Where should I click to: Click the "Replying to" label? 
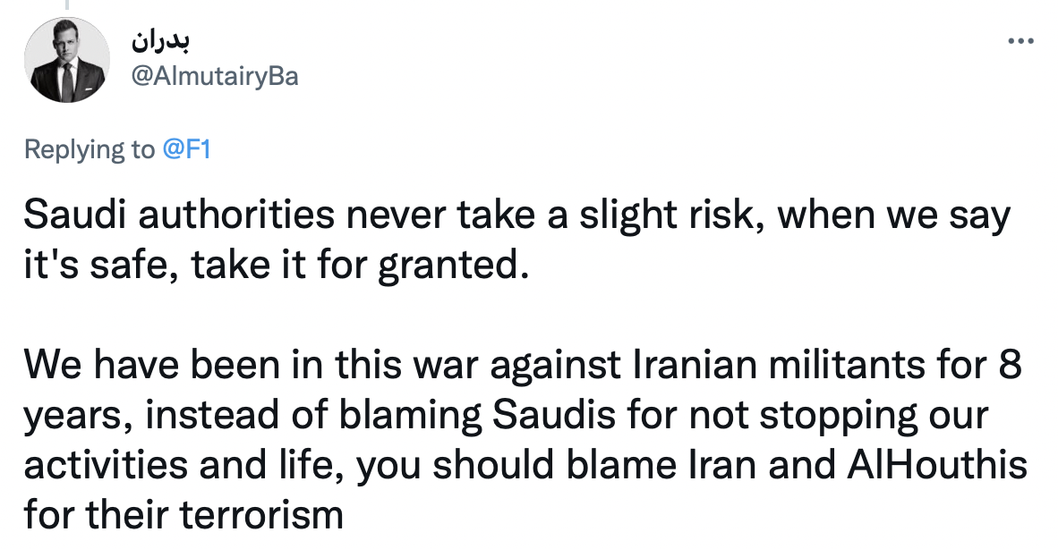pos(90,149)
